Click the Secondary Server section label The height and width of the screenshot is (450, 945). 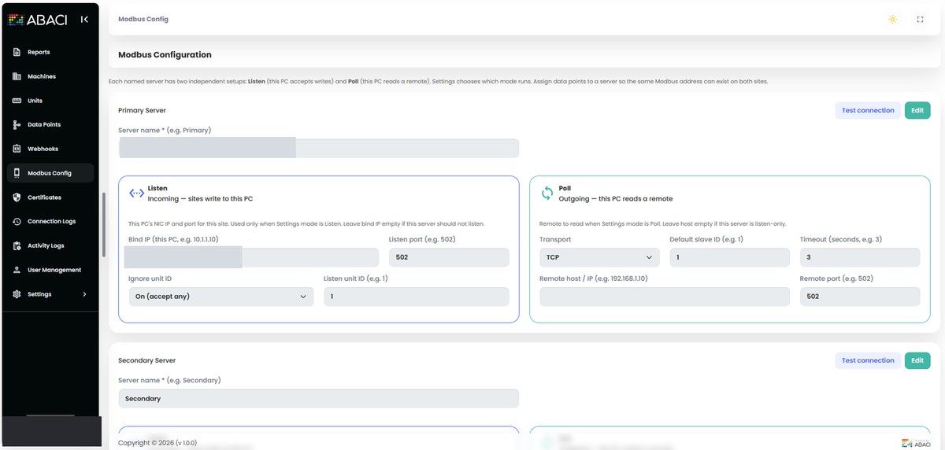tap(147, 360)
